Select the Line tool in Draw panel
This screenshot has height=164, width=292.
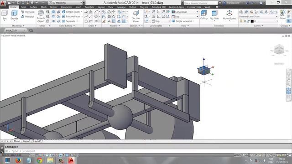pyautogui.click(x=91, y=16)
